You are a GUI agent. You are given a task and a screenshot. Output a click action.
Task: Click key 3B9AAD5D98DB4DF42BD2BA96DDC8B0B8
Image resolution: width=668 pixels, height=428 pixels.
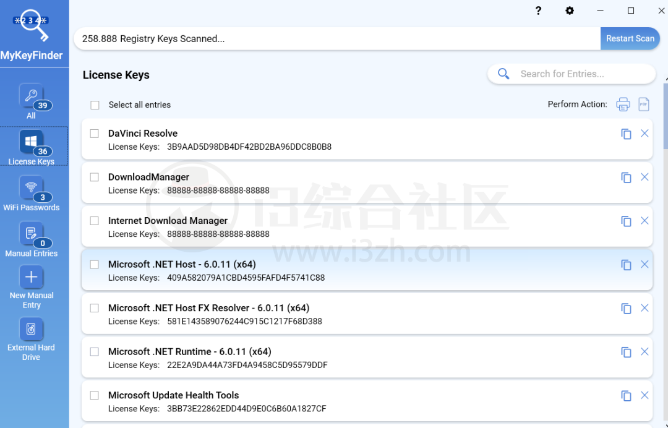[249, 147]
